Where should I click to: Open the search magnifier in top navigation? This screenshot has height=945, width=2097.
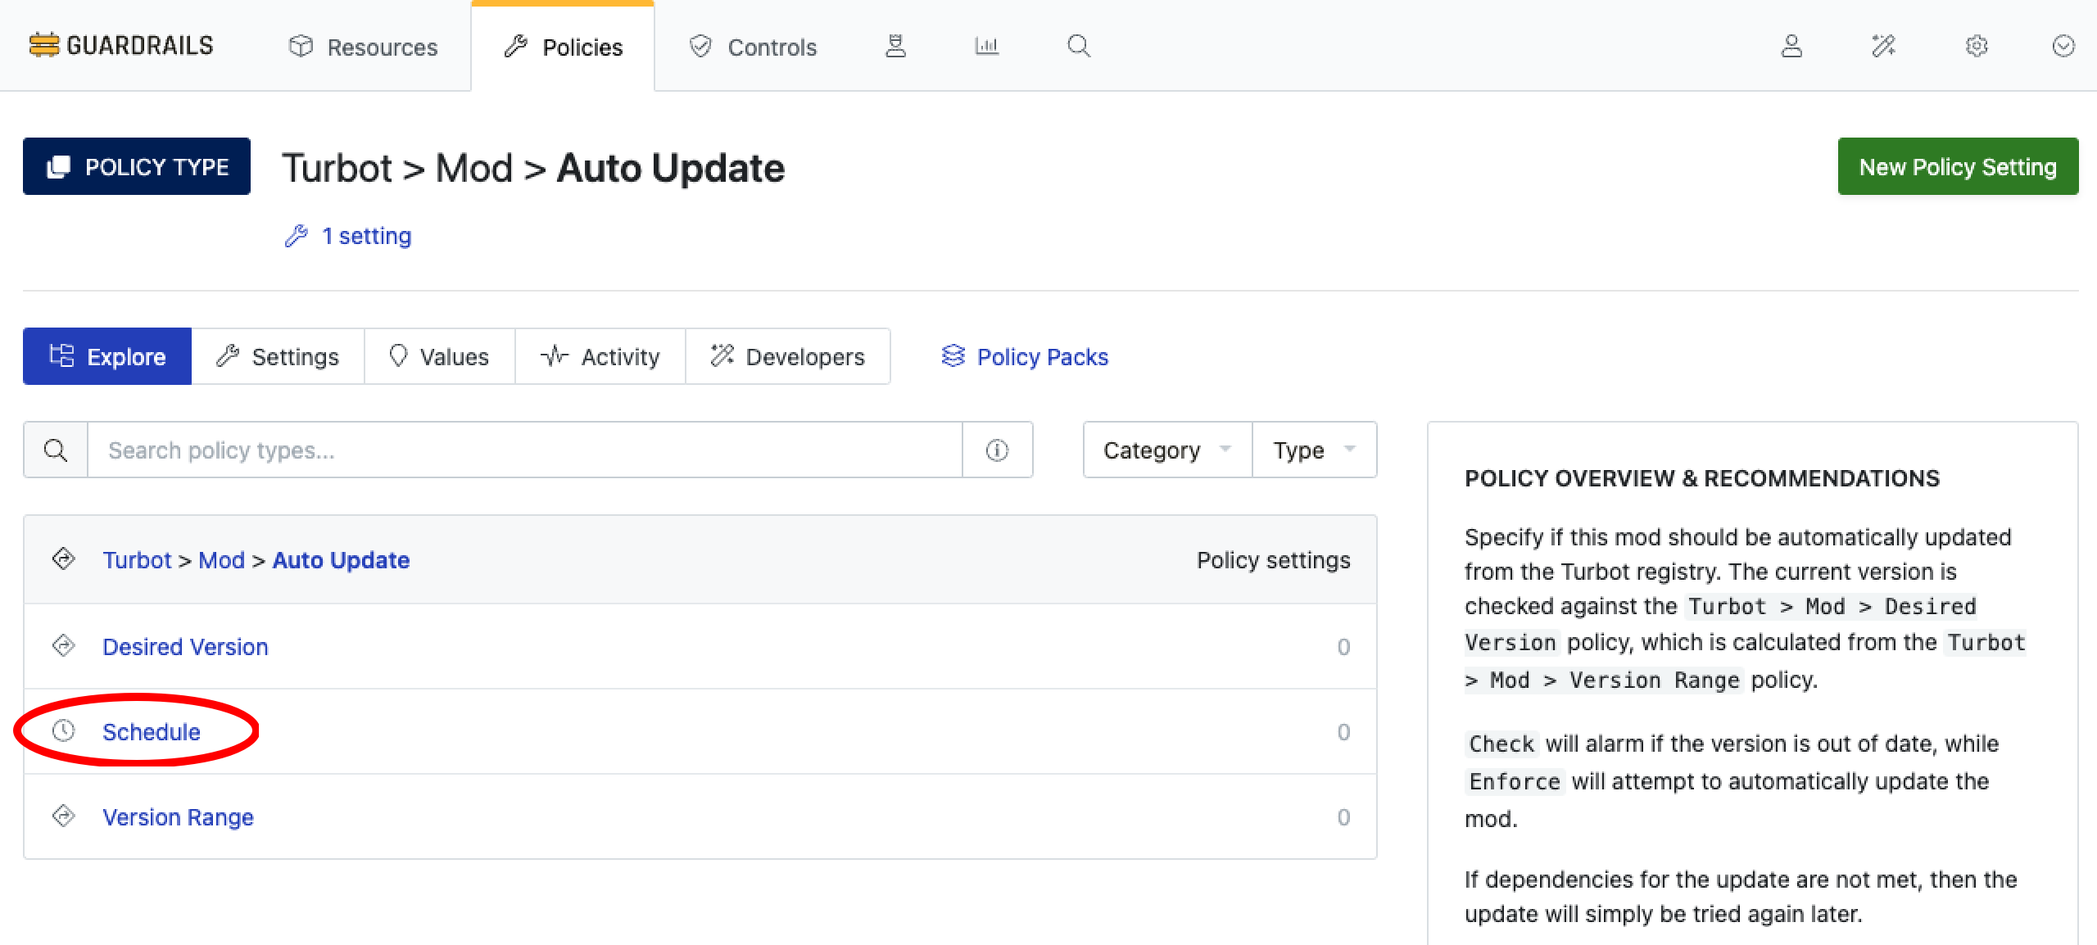[x=1079, y=46]
